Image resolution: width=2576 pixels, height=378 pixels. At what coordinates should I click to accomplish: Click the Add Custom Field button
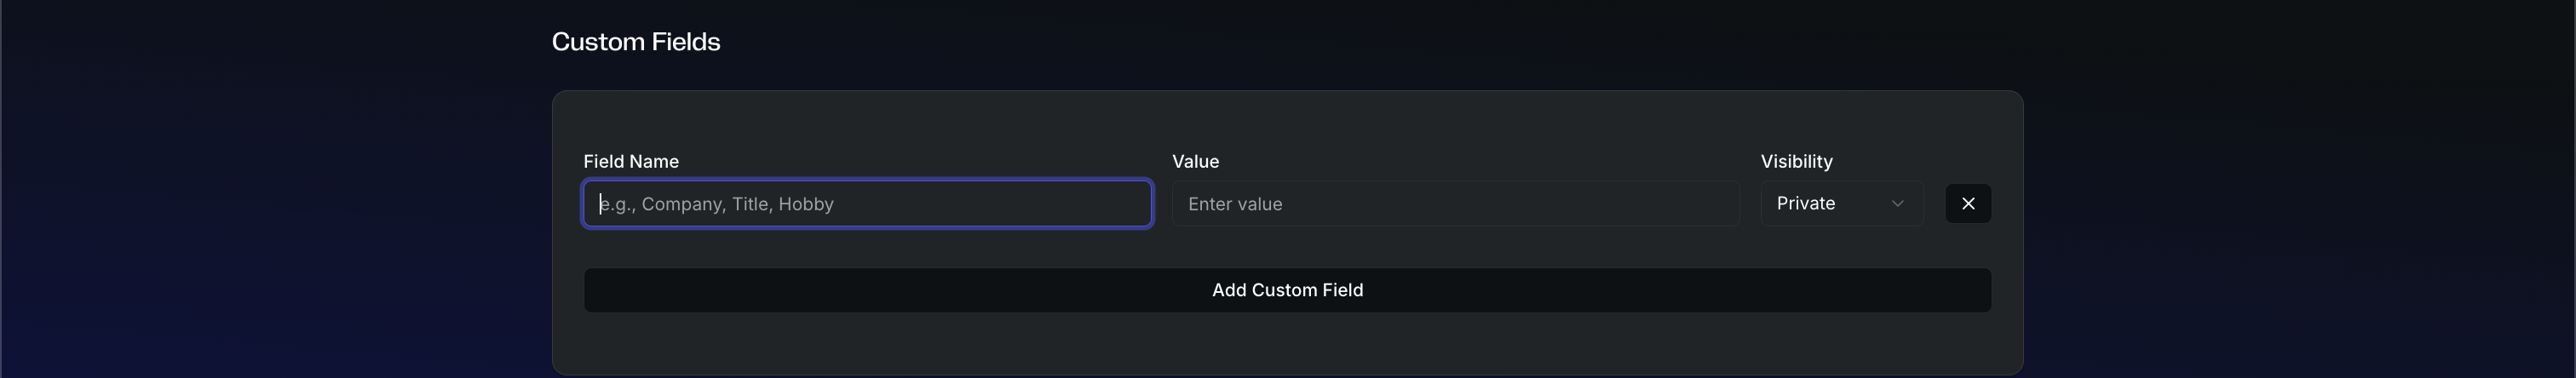[x=1287, y=290]
